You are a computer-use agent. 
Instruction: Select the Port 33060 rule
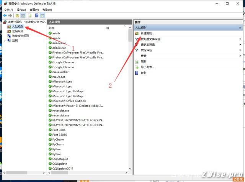click(x=60, y=135)
